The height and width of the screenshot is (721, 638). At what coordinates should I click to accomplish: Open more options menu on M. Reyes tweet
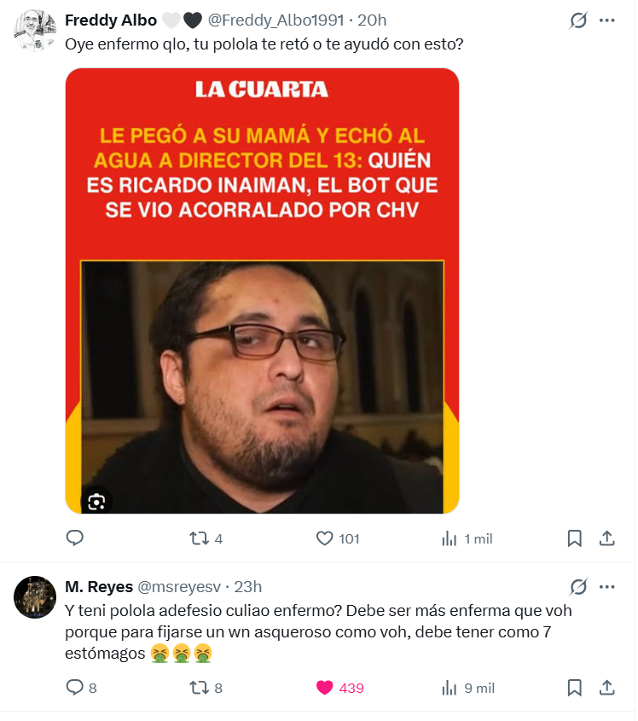(606, 587)
